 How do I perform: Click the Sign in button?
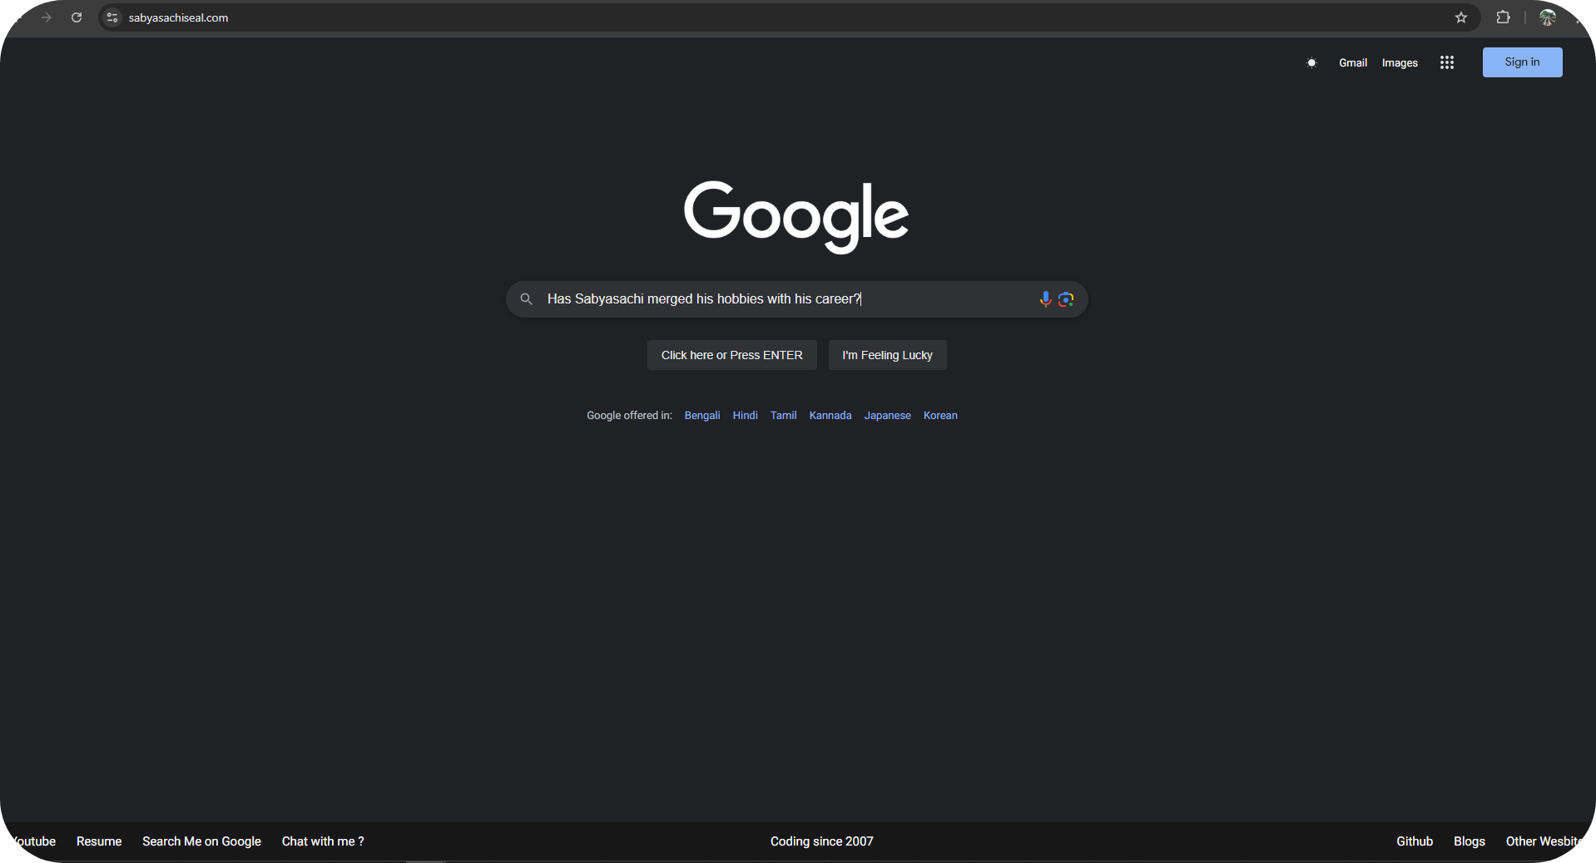[x=1522, y=62]
